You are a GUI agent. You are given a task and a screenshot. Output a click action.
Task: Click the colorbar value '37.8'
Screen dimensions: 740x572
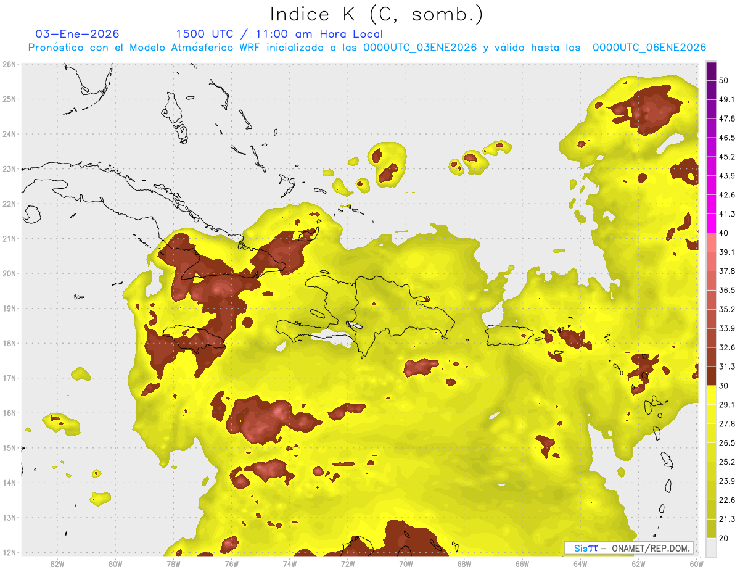[x=726, y=271]
